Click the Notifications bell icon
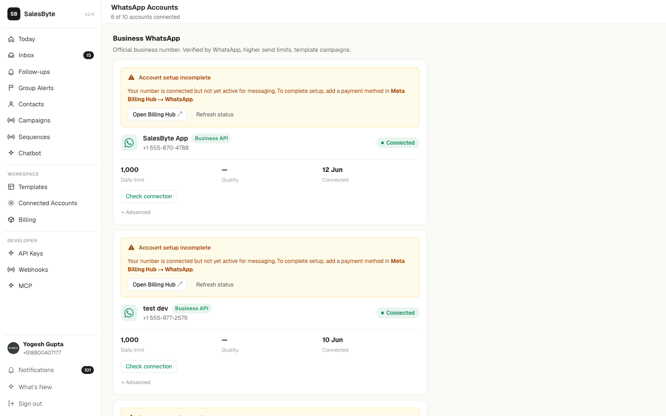Screen dimensions: 666x416 click(x=11, y=370)
